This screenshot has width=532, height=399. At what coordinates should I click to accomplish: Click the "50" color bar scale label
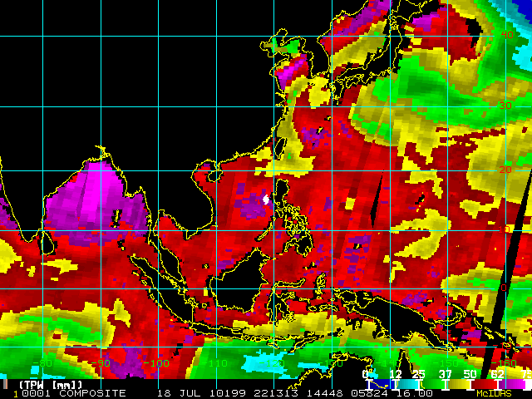click(x=470, y=374)
